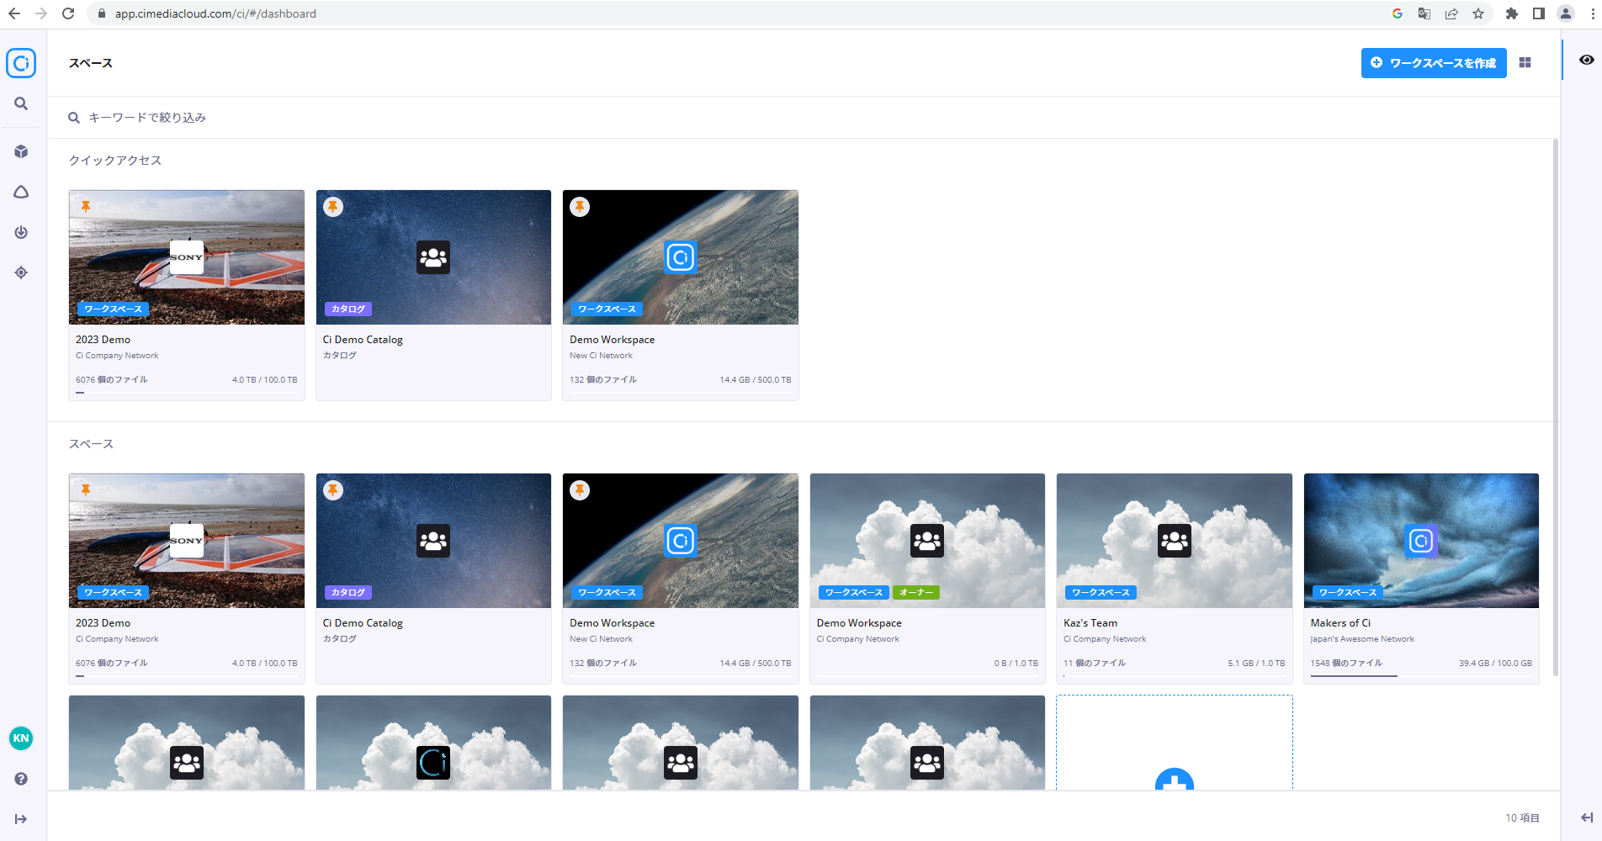The height and width of the screenshot is (841, 1602).
Task: Toggle pin on 2023 Demo in Spaces list
Action: coord(86,489)
